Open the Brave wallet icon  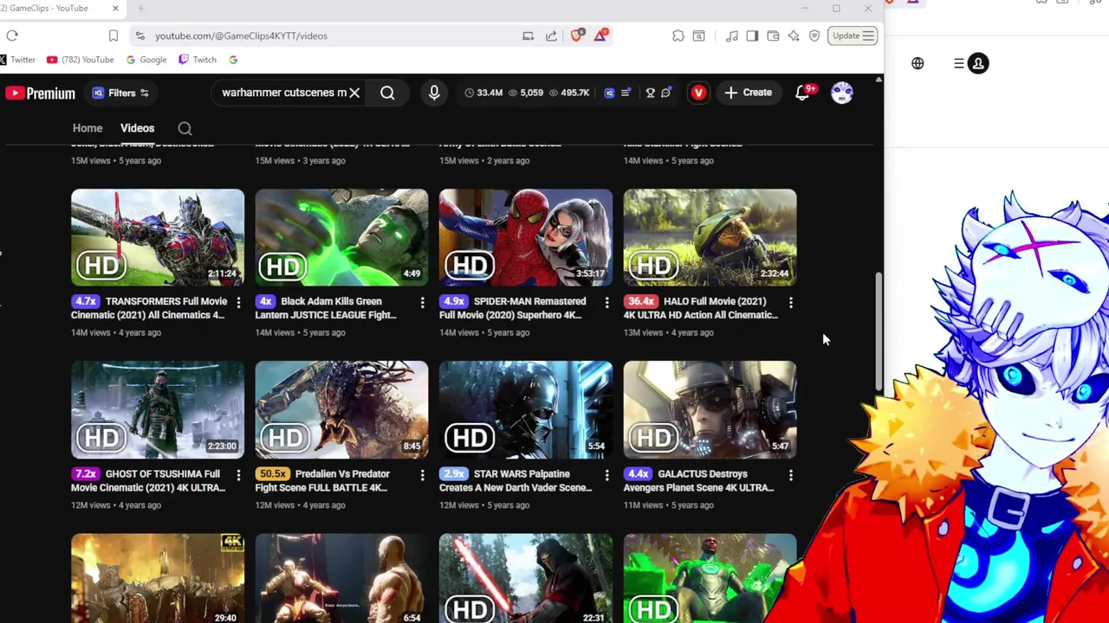[773, 35]
